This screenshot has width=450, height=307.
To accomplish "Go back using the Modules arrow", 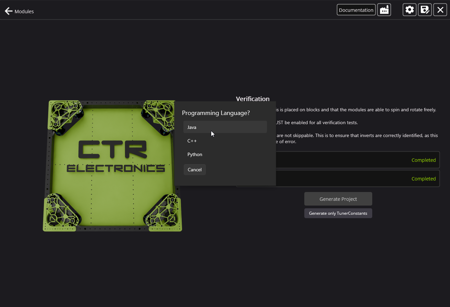I will [8, 11].
